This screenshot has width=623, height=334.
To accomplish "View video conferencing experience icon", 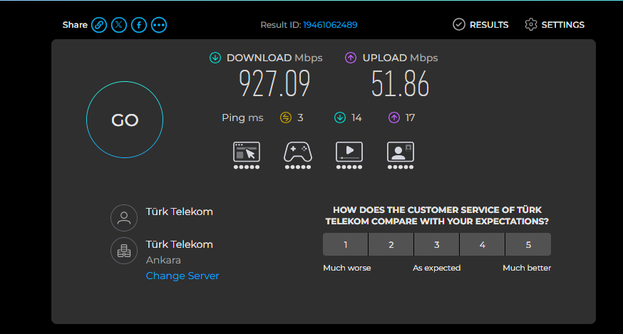I will 401,155.
